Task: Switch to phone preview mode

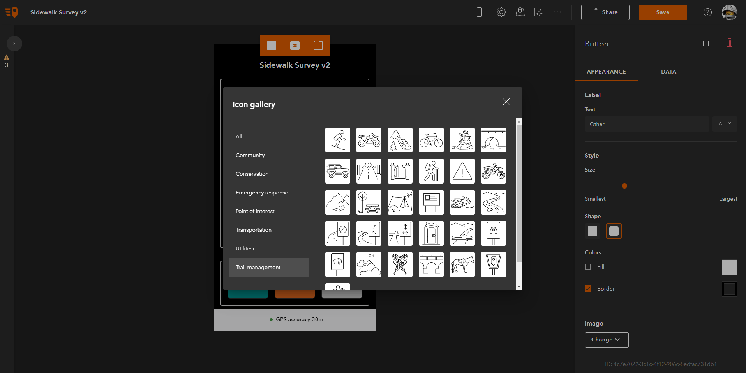Action: coord(479,12)
